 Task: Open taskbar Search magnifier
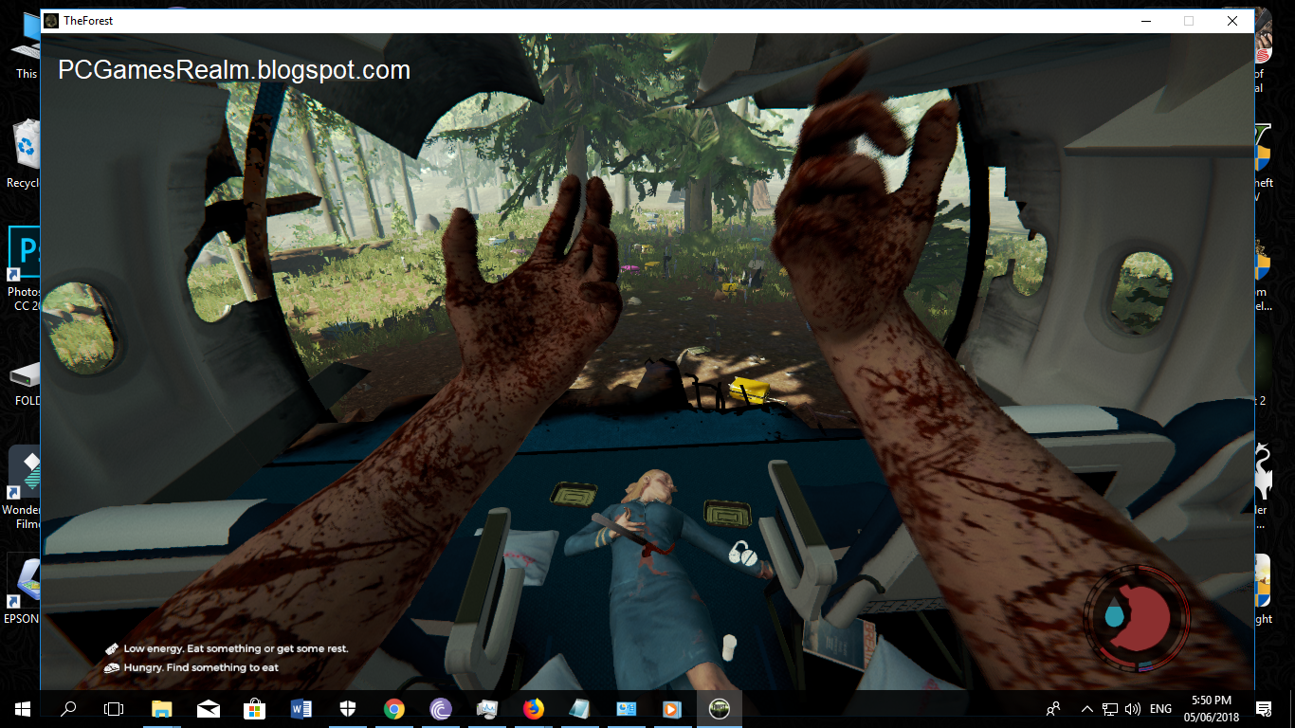68,708
